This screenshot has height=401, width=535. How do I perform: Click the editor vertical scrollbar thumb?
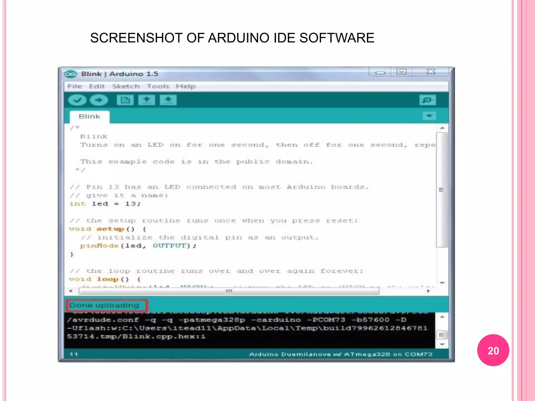442,190
